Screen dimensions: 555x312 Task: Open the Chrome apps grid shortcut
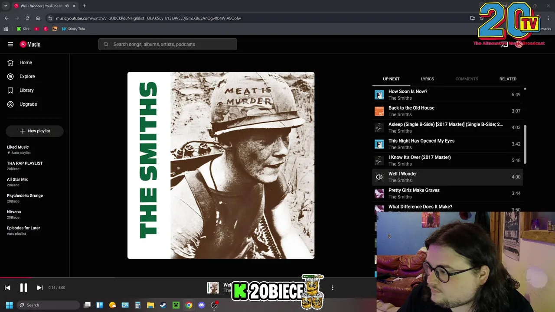tap(6, 29)
